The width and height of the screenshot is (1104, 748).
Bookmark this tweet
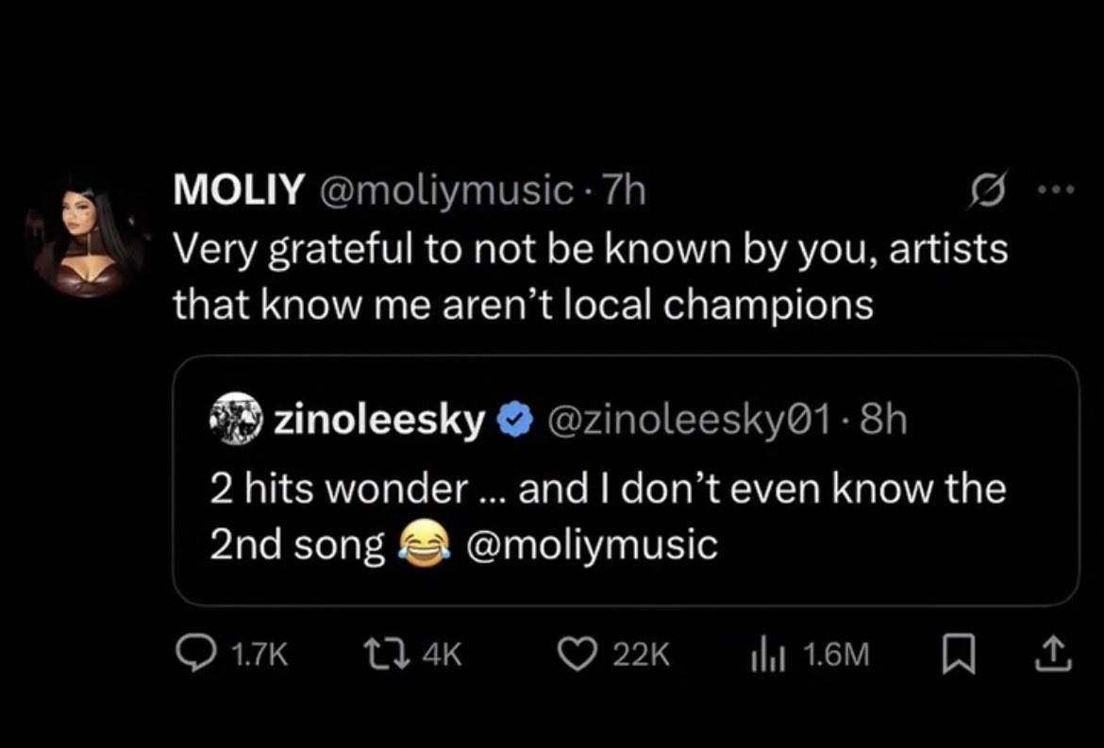(957, 654)
